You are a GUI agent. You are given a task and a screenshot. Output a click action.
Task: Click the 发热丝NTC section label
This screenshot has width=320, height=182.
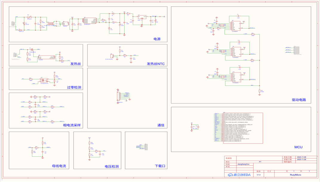pos(156,64)
